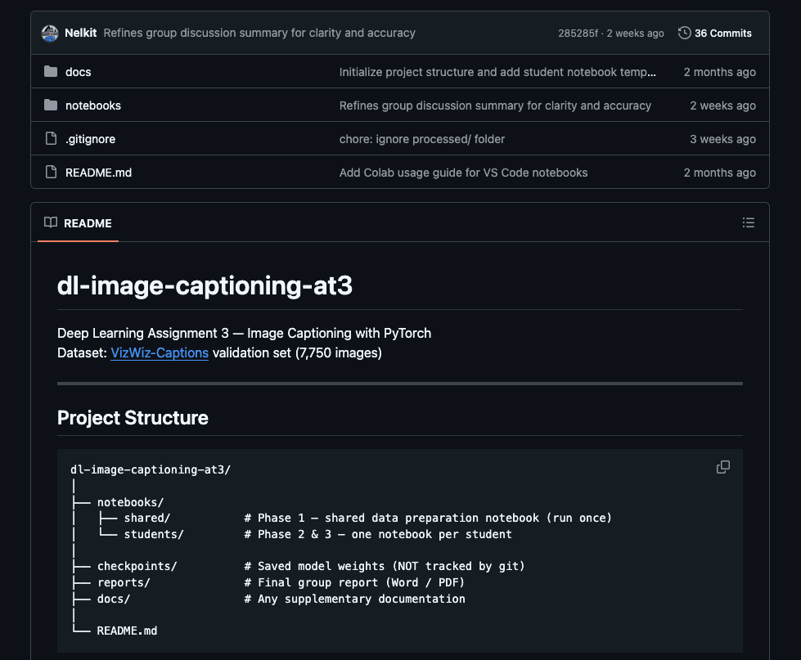Click '2 months ago' in the docs row

pos(719,72)
